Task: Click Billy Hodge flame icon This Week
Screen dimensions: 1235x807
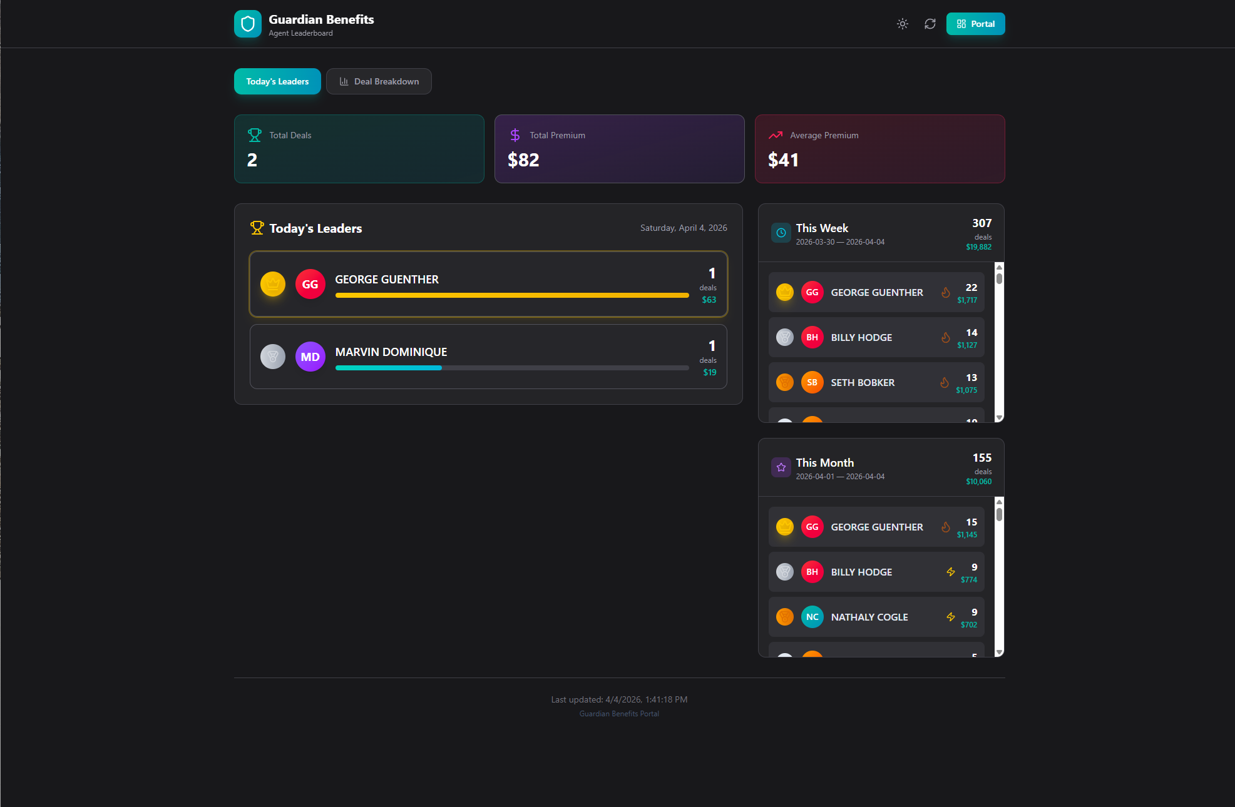Action: click(x=945, y=337)
